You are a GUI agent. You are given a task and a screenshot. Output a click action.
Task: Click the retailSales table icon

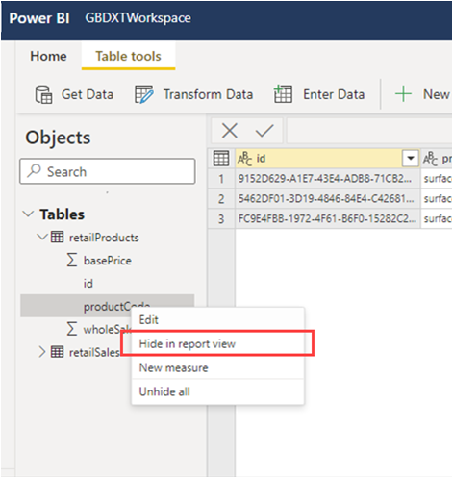[x=57, y=352]
